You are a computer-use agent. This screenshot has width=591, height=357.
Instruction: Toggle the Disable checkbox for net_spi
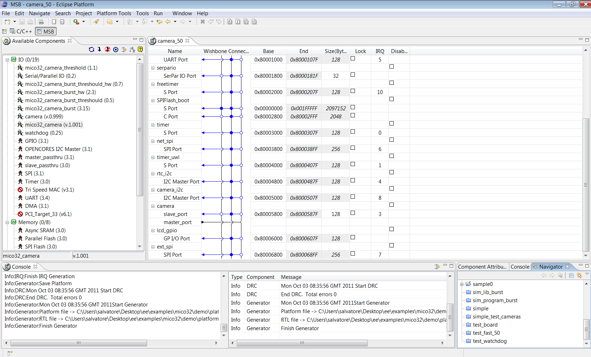point(392,140)
